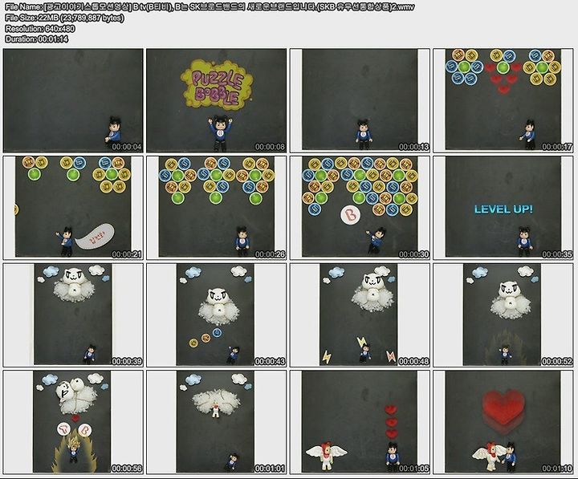Open the thumbnail stamped 00:00:56
Screen dimensions: 578x479
pos(73,422)
